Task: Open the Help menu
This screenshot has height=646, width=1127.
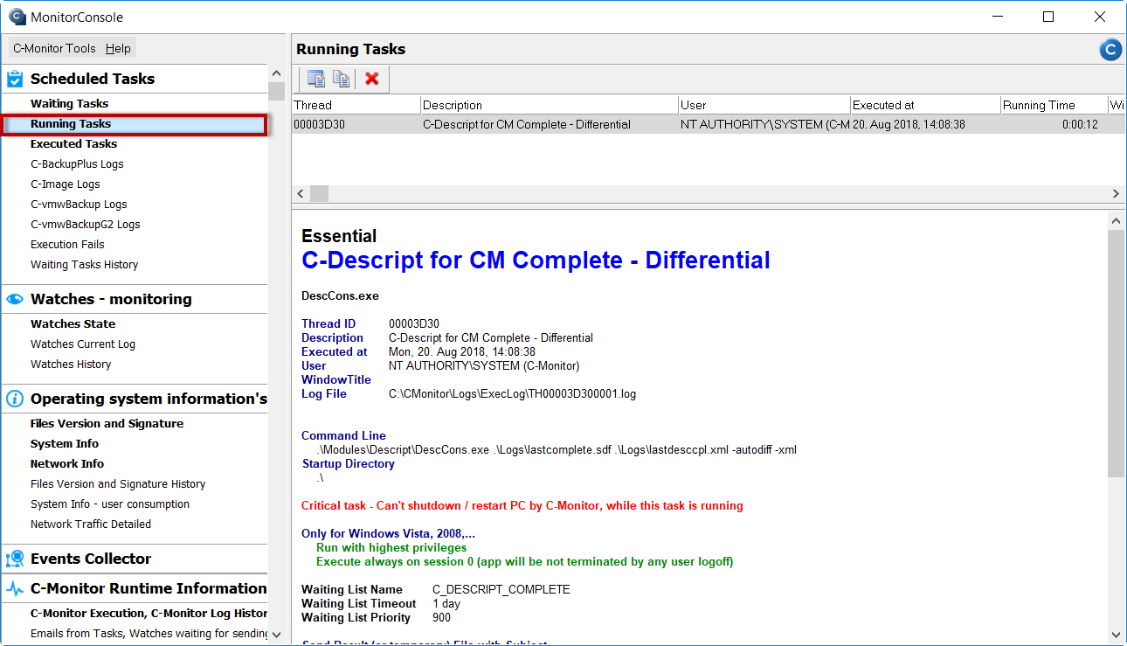Action: click(x=118, y=49)
